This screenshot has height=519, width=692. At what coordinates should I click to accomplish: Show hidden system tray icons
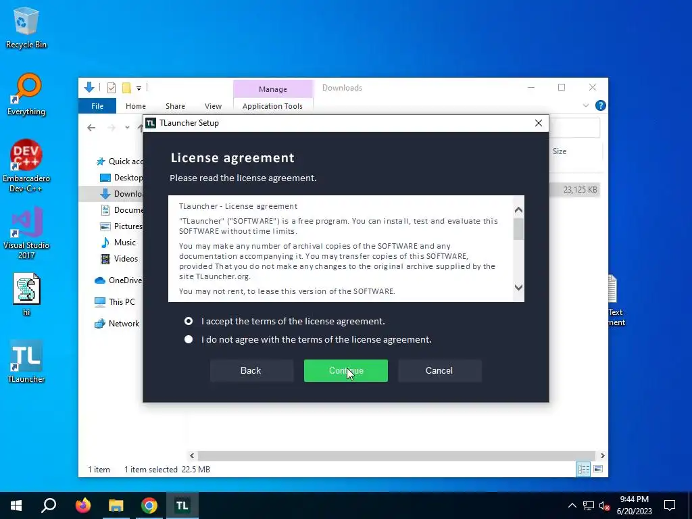point(572,505)
